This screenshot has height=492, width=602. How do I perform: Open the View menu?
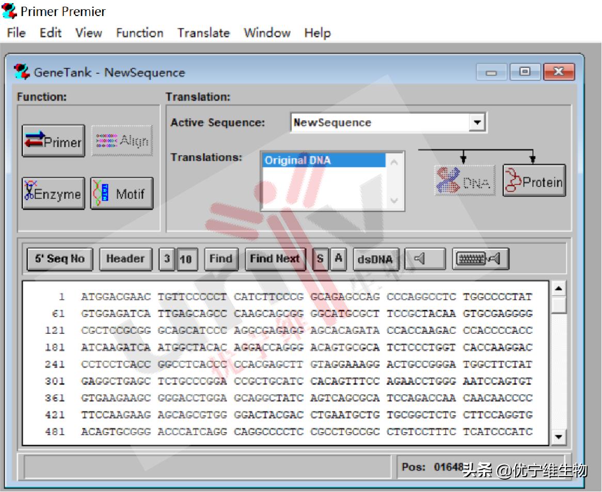click(89, 33)
